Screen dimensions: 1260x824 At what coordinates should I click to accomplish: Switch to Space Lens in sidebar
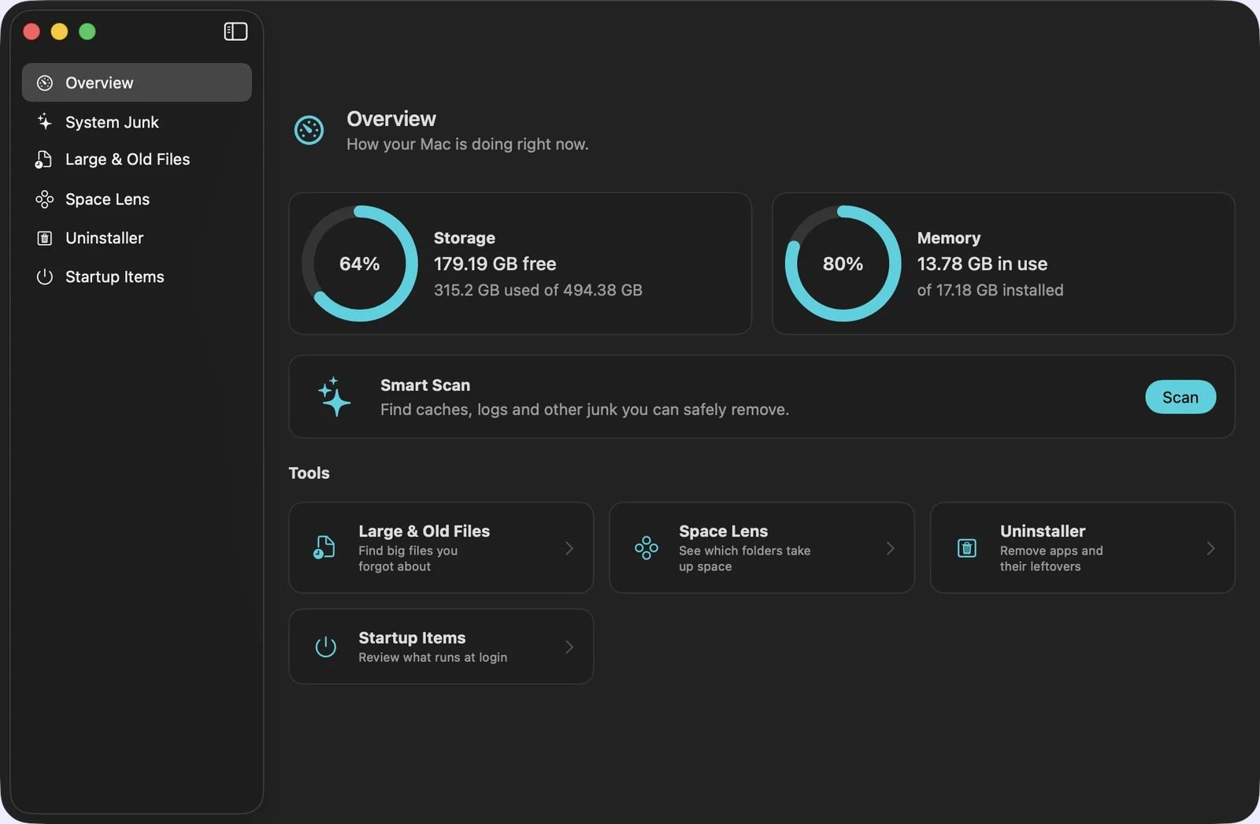pyautogui.click(x=137, y=199)
